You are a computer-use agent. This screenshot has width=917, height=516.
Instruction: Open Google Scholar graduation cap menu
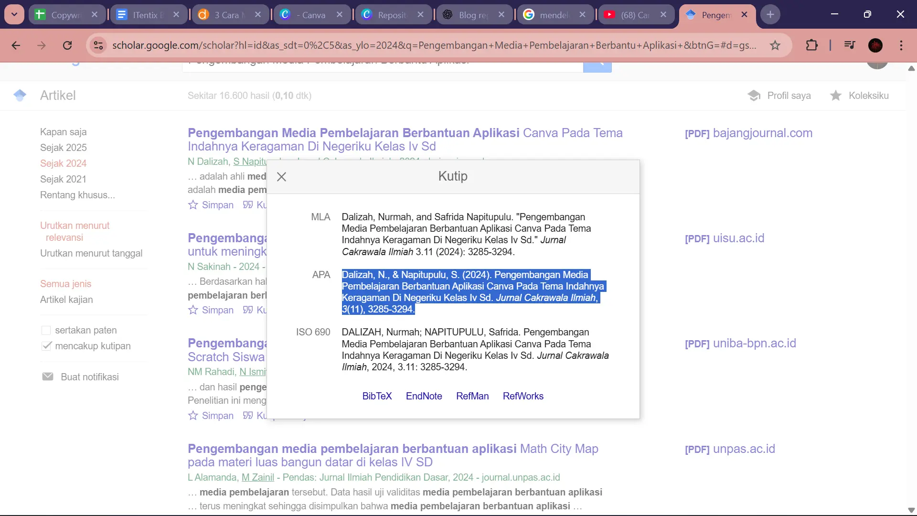click(x=20, y=95)
